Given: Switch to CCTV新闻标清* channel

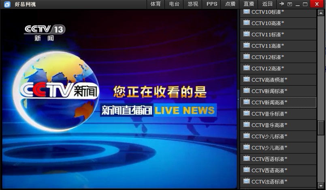Looking at the screenshot, I should click(x=278, y=91).
